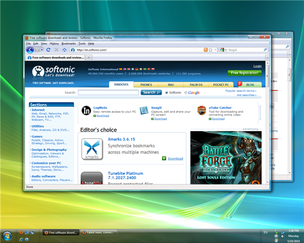
Task: Click the SnagIt program icon
Action: coord(144,110)
